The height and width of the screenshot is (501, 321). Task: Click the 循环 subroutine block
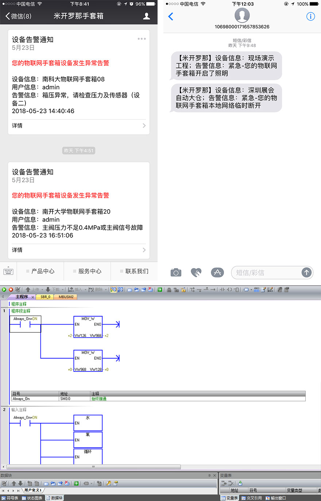[88, 456]
